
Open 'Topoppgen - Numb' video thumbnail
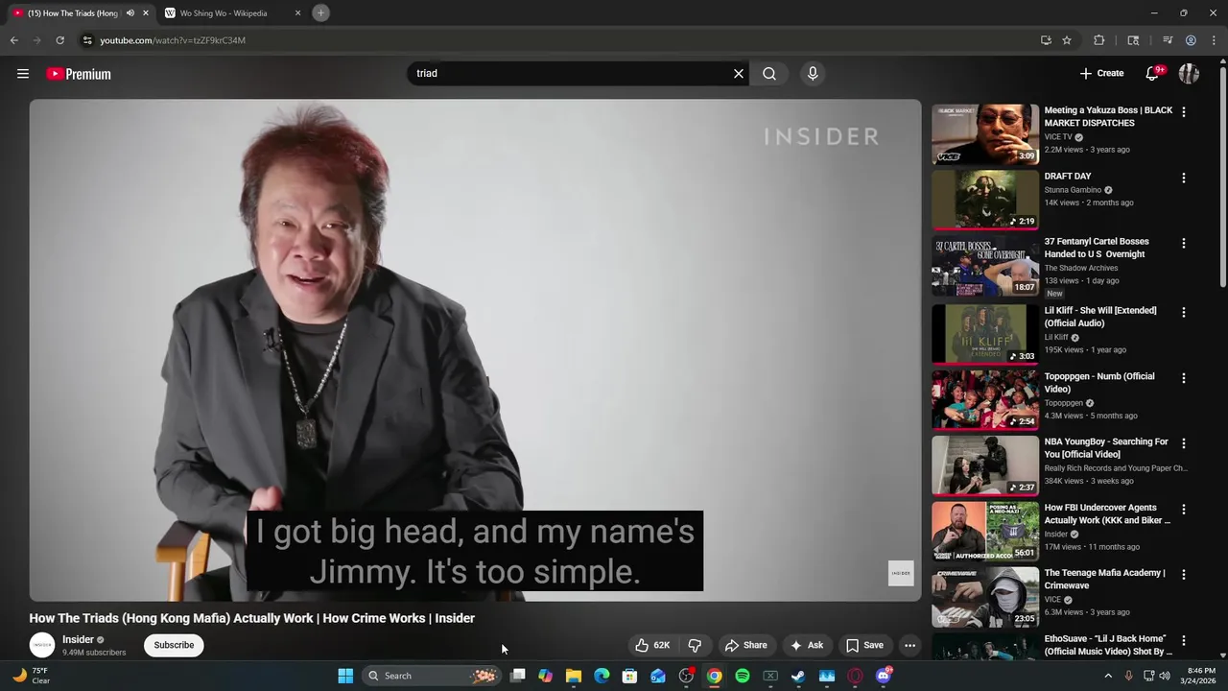[985, 400]
